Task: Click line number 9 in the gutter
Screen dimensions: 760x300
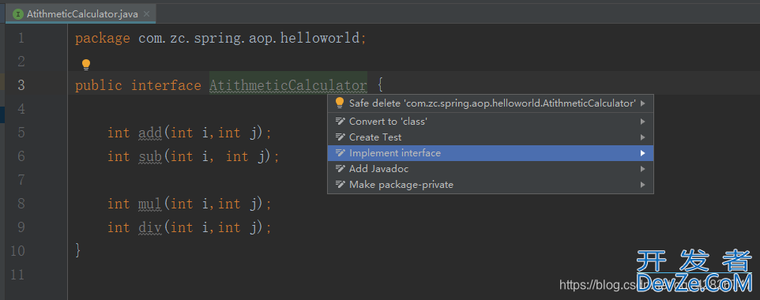Action: pyautogui.click(x=21, y=227)
